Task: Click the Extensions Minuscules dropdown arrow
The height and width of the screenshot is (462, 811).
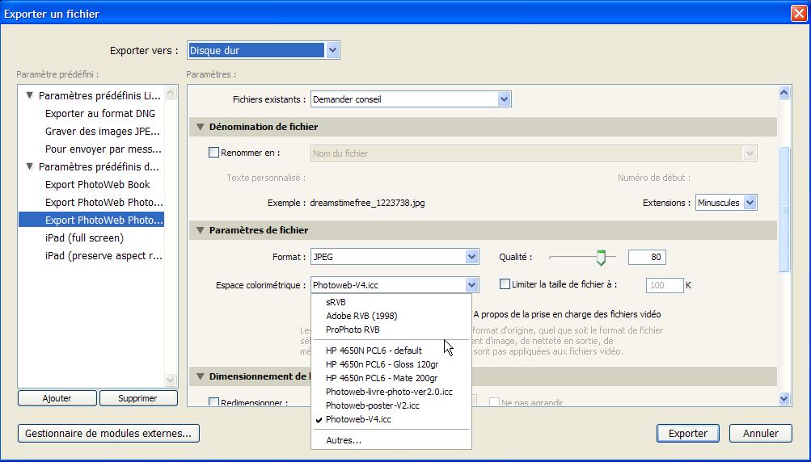Action: pos(750,203)
